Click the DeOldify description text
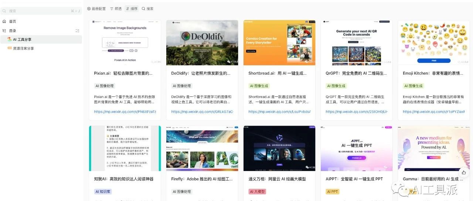473x201 pixels. point(201,99)
